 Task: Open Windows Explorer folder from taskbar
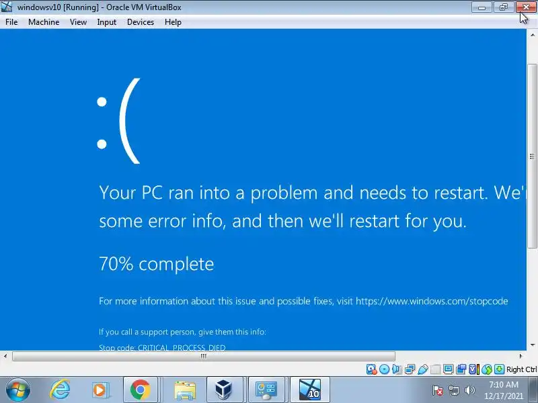point(185,390)
